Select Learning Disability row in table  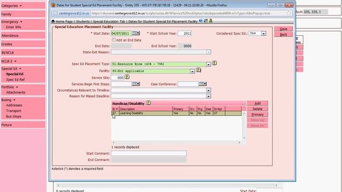pos(176,113)
